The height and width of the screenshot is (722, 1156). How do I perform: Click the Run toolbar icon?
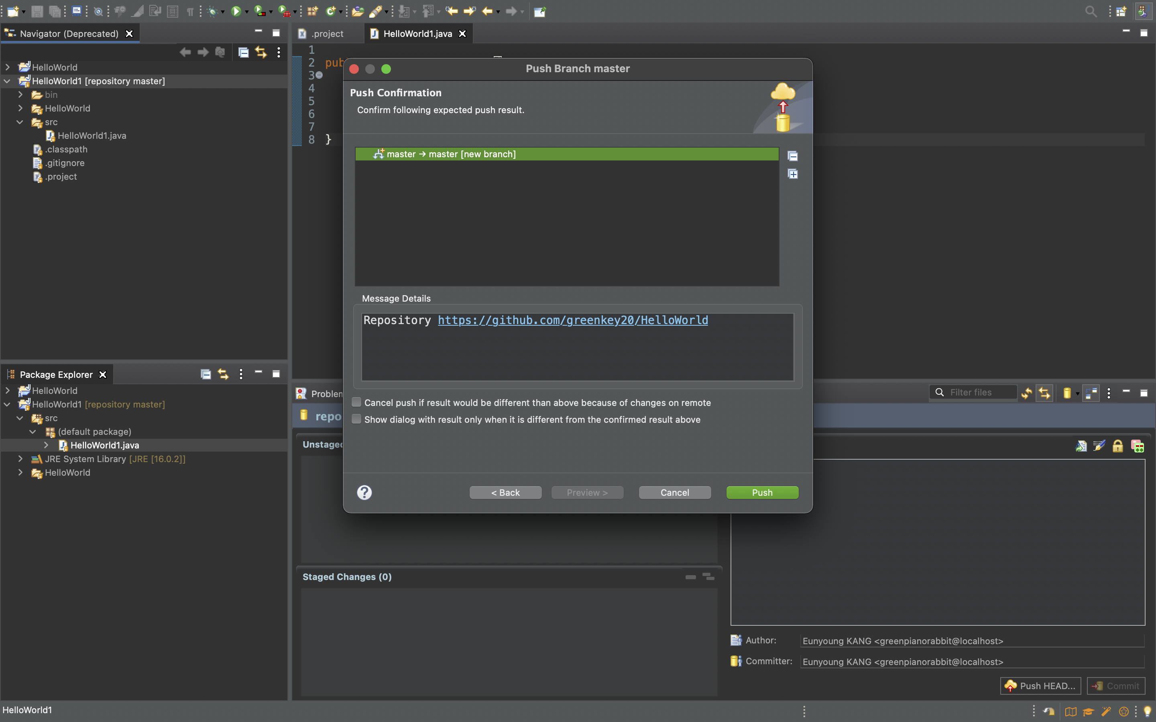pos(236,11)
